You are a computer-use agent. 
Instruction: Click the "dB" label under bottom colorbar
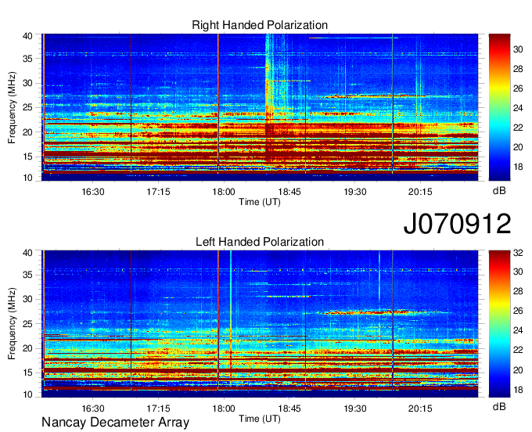(x=499, y=406)
